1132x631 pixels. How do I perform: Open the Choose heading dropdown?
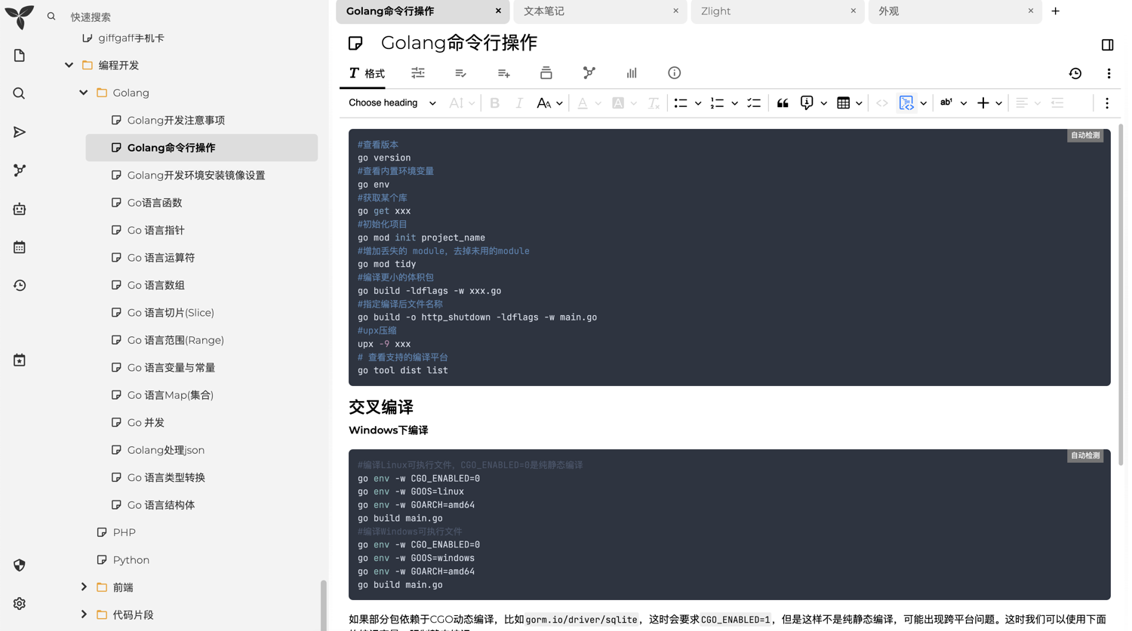[392, 103]
